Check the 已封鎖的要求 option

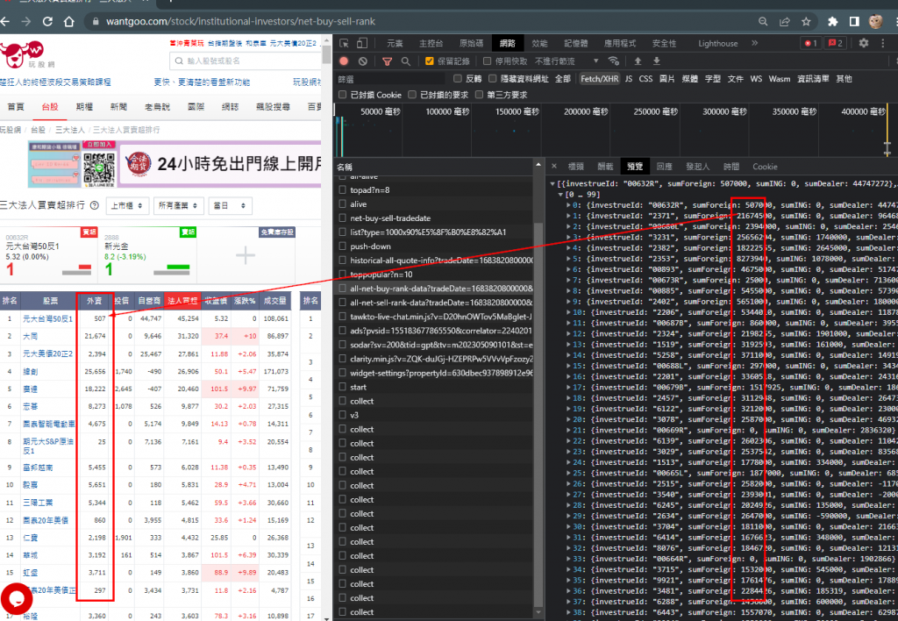coord(412,95)
